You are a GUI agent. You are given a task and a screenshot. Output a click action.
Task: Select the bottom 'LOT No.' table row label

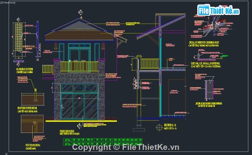68,144
